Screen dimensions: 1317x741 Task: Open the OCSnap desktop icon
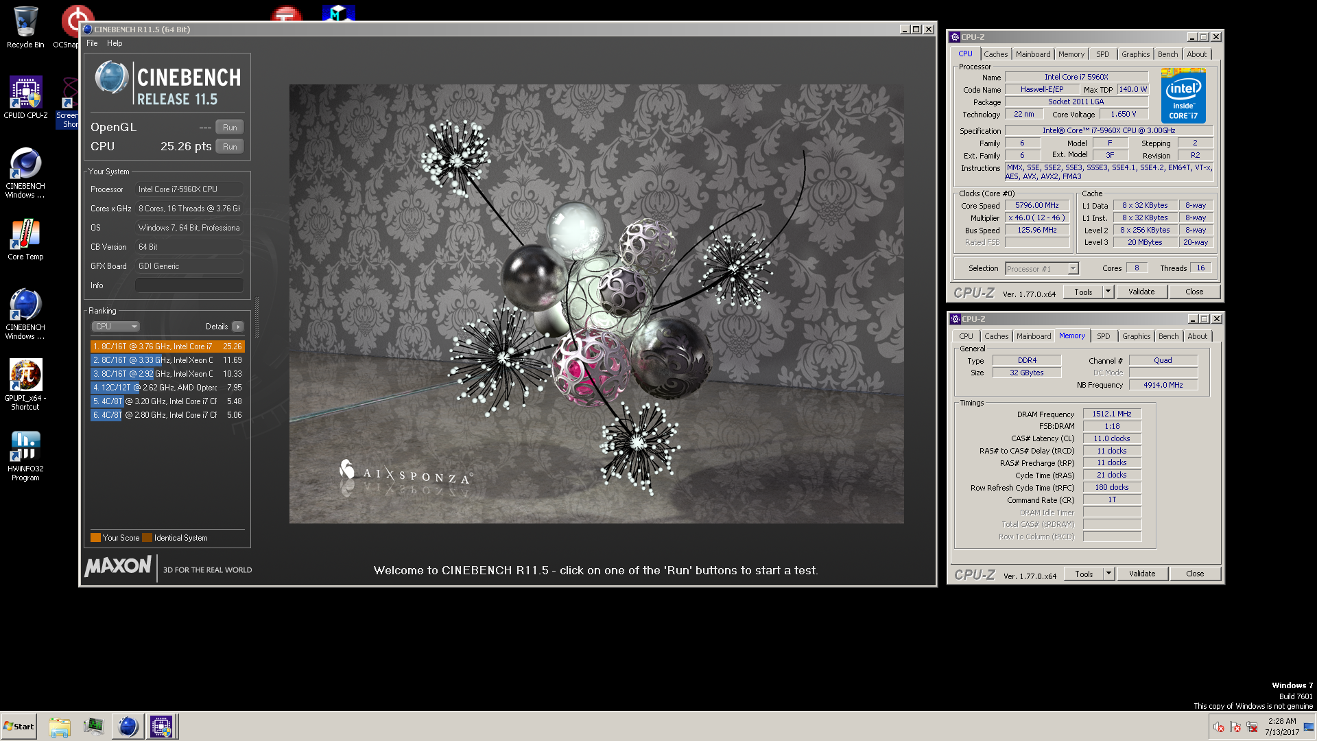coord(68,27)
